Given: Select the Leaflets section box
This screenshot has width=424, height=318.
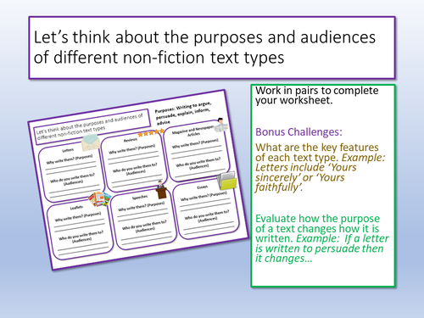Looking at the screenshot, I should coord(80,230).
